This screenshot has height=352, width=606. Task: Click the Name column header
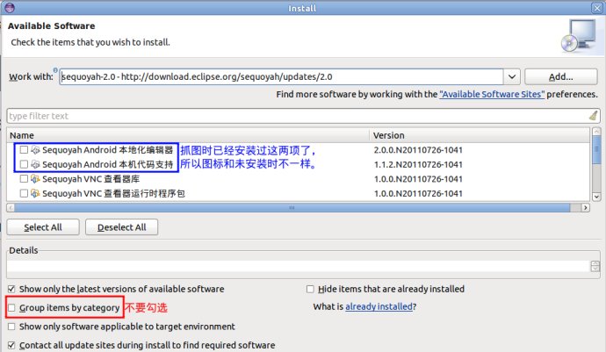188,135
